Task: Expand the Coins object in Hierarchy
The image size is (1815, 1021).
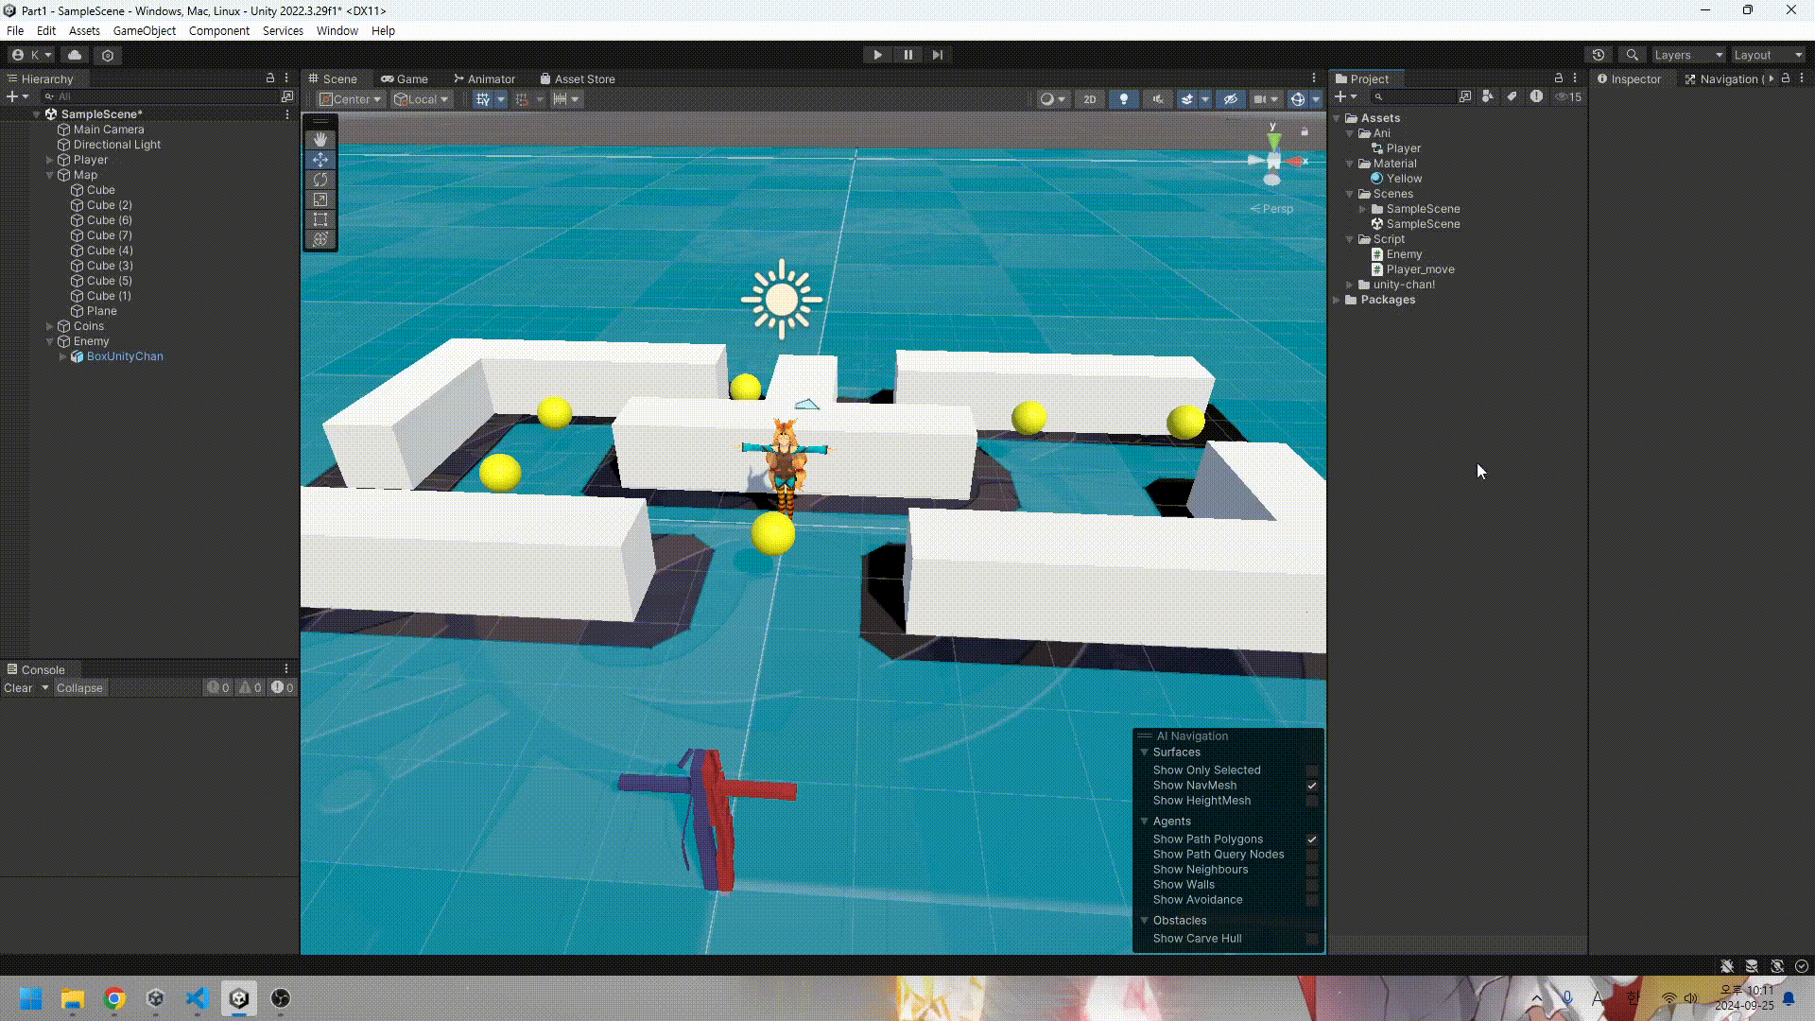Action: pos(49,326)
